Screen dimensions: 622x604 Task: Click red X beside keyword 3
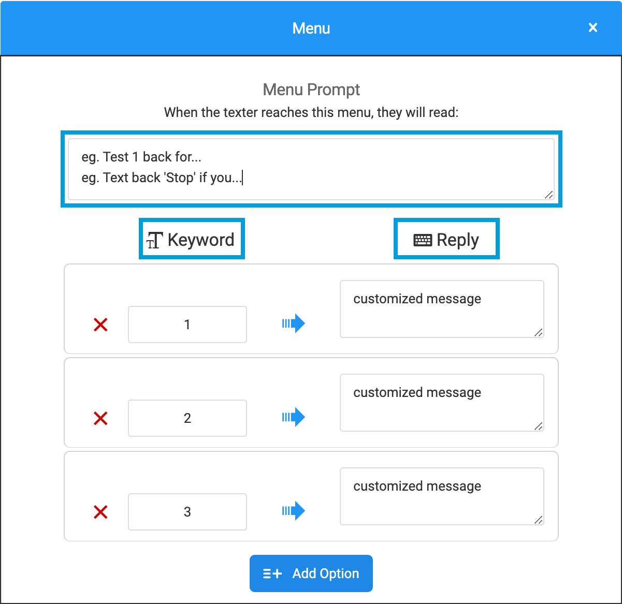[x=100, y=512]
